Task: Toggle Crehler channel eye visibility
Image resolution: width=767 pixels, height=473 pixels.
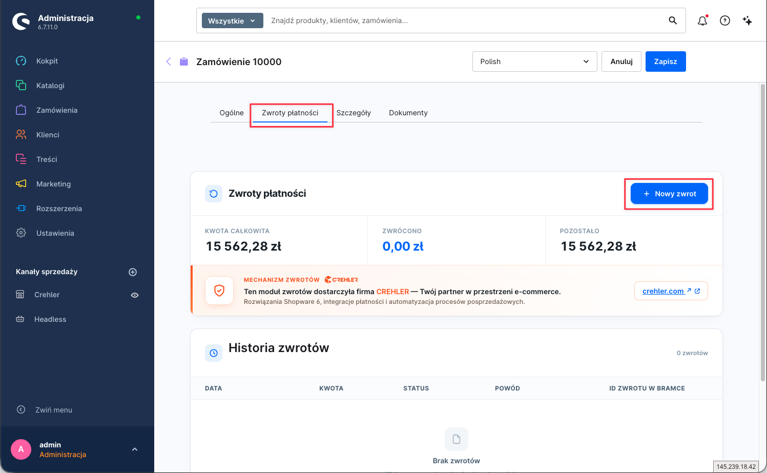Action: click(x=135, y=295)
